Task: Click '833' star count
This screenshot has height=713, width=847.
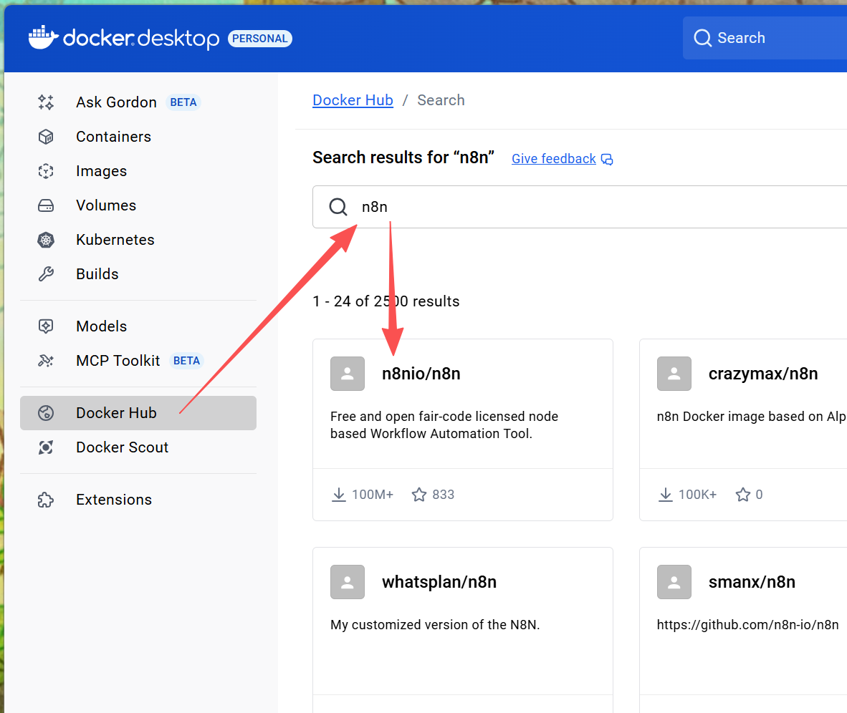Action: pos(443,495)
